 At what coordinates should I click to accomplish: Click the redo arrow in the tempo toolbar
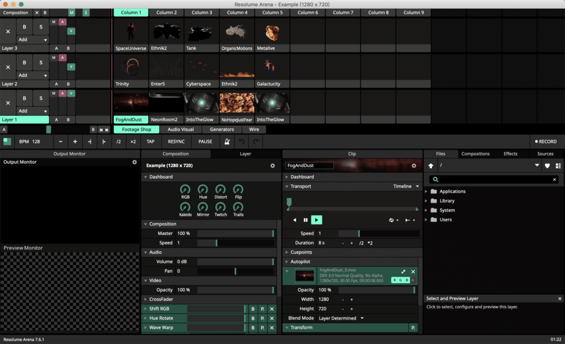coord(256,142)
